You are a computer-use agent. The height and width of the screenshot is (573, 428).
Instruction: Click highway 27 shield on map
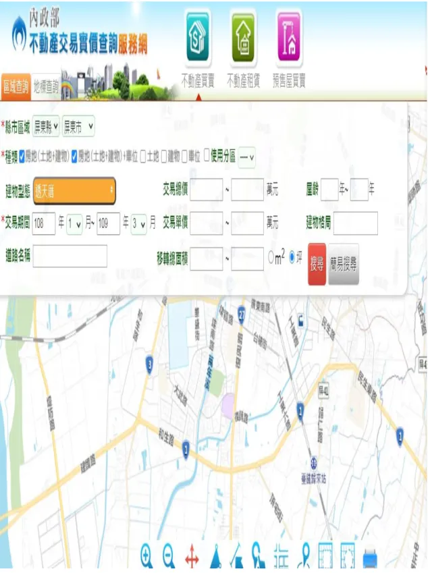(242, 315)
